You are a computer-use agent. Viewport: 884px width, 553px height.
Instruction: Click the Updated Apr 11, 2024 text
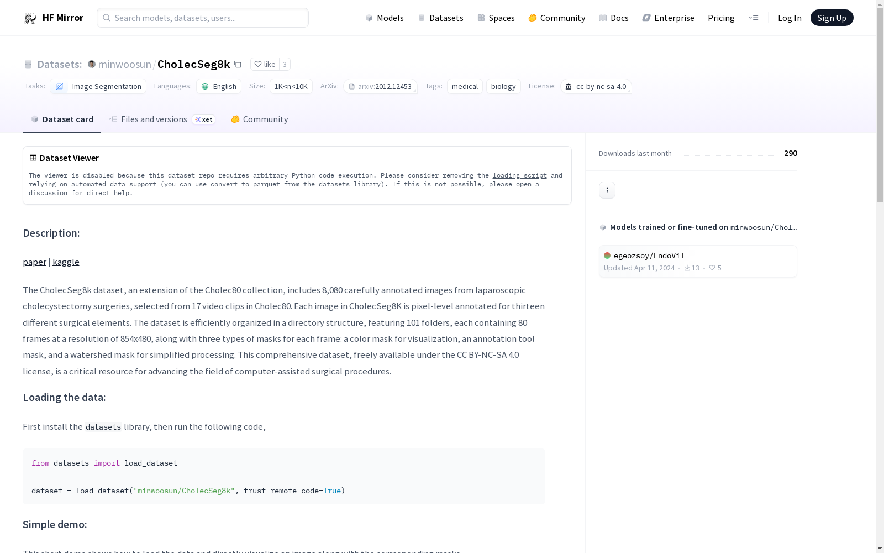[639, 268]
